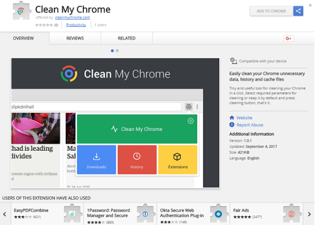Click the home icon beside Website
The height and width of the screenshot is (225, 316).
[232, 118]
